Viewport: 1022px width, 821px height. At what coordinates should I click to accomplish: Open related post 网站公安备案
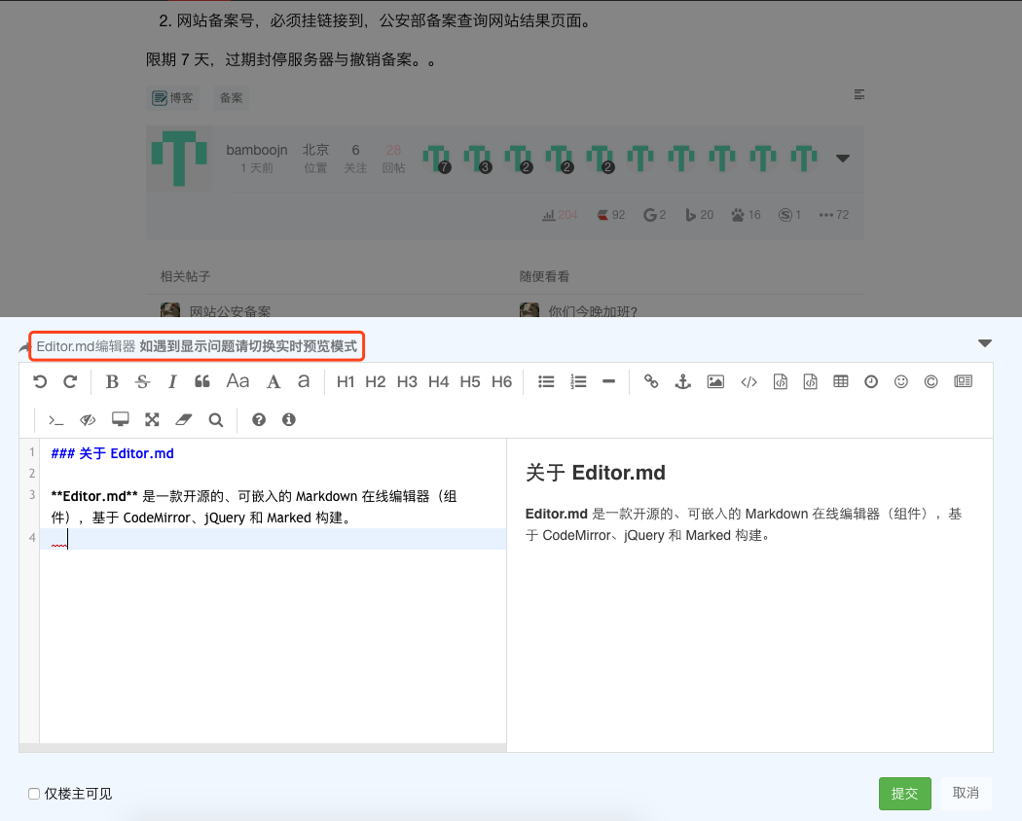click(x=230, y=311)
